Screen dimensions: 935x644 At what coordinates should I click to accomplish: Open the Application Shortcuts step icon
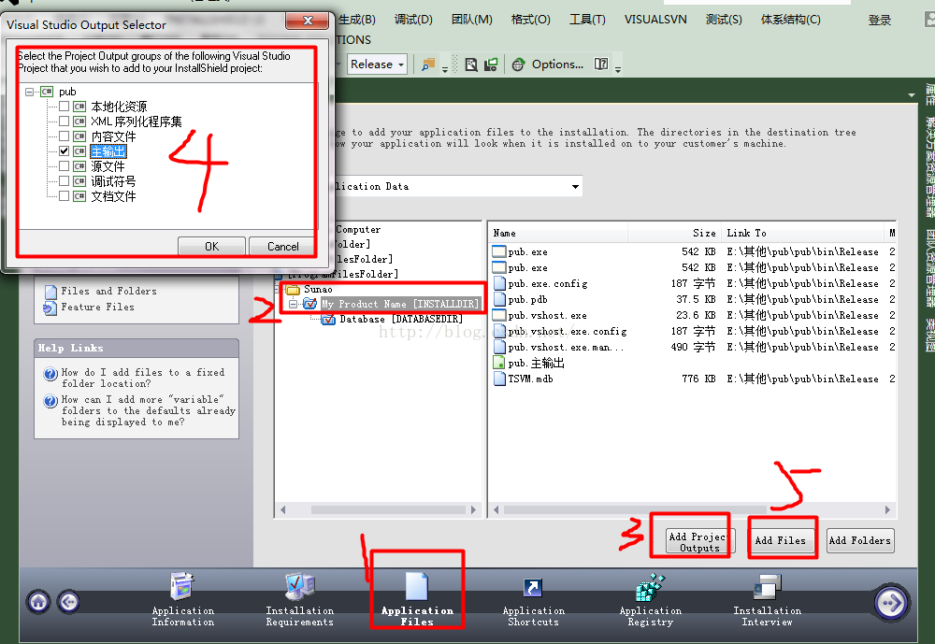533,588
